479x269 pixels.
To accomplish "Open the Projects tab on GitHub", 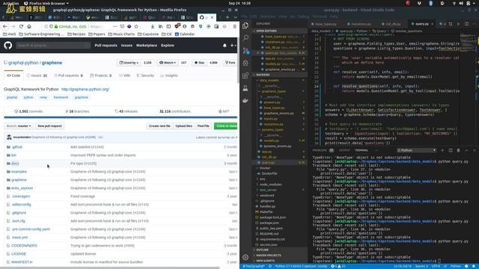I will click(x=101, y=75).
